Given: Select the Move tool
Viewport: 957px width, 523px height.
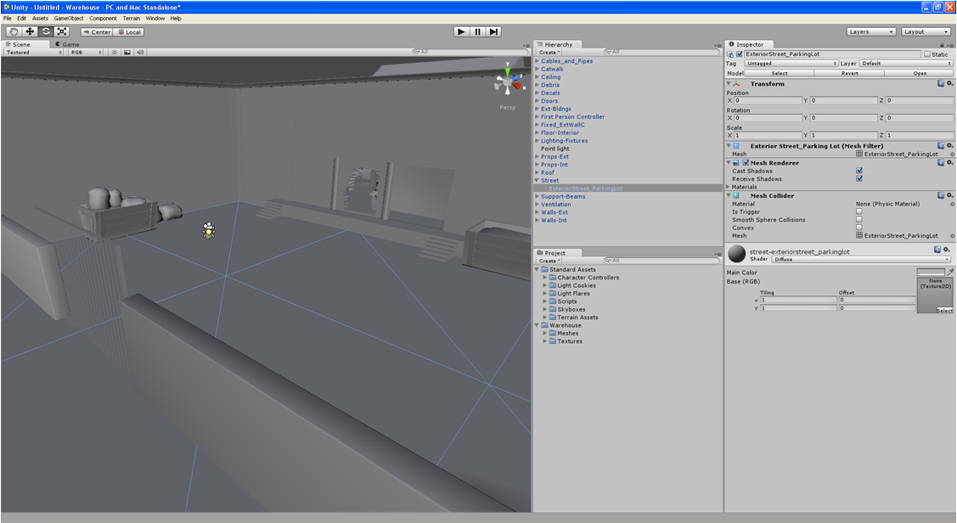Looking at the screenshot, I should click(29, 31).
